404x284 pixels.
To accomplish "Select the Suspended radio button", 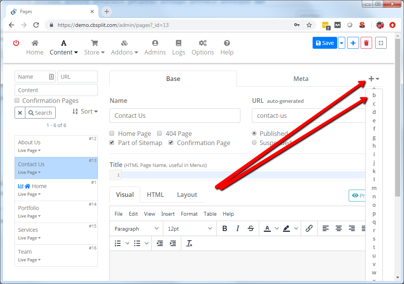I will point(254,143).
